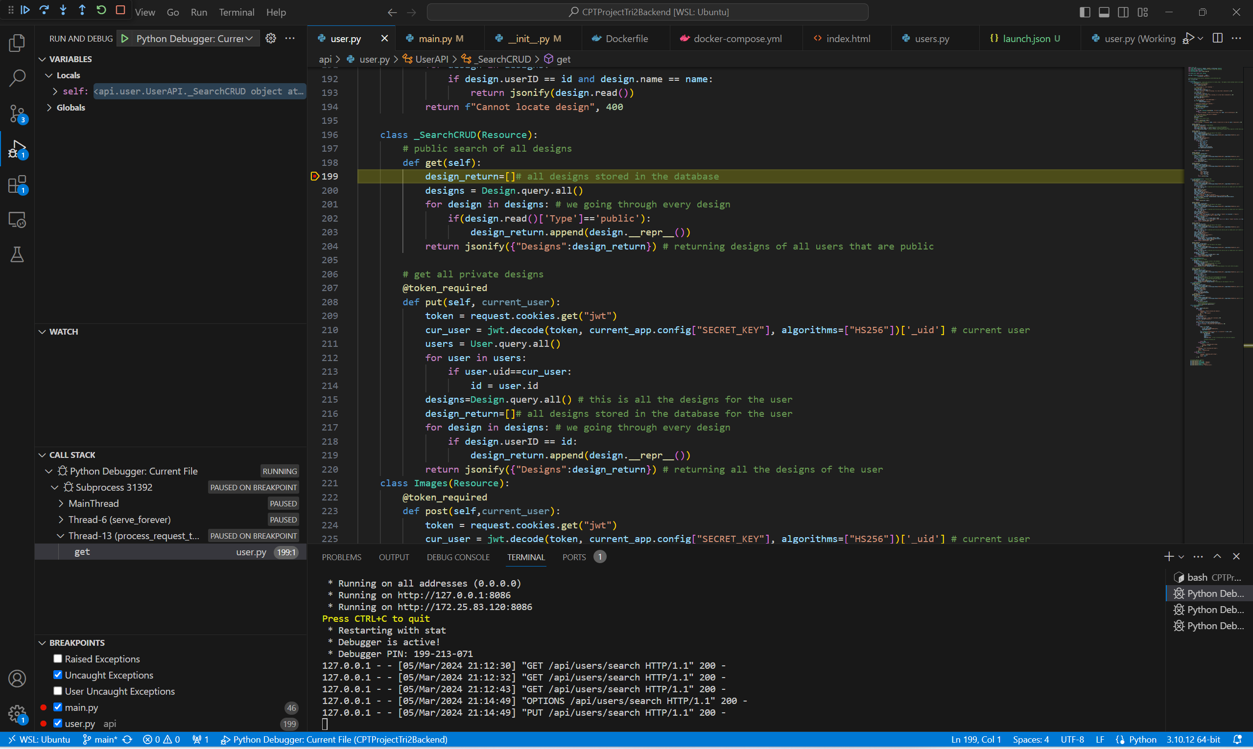Open the Accounts menu icon
Image resolution: width=1253 pixels, height=749 pixels.
coord(17,679)
